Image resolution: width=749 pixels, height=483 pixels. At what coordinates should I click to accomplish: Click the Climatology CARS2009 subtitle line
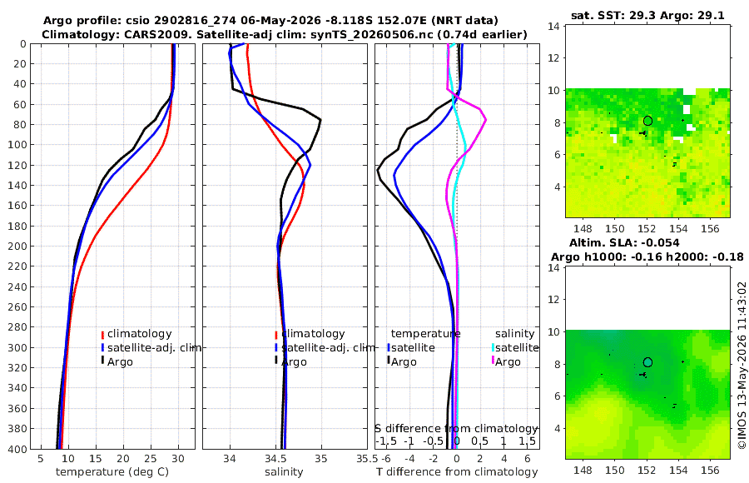[285, 34]
